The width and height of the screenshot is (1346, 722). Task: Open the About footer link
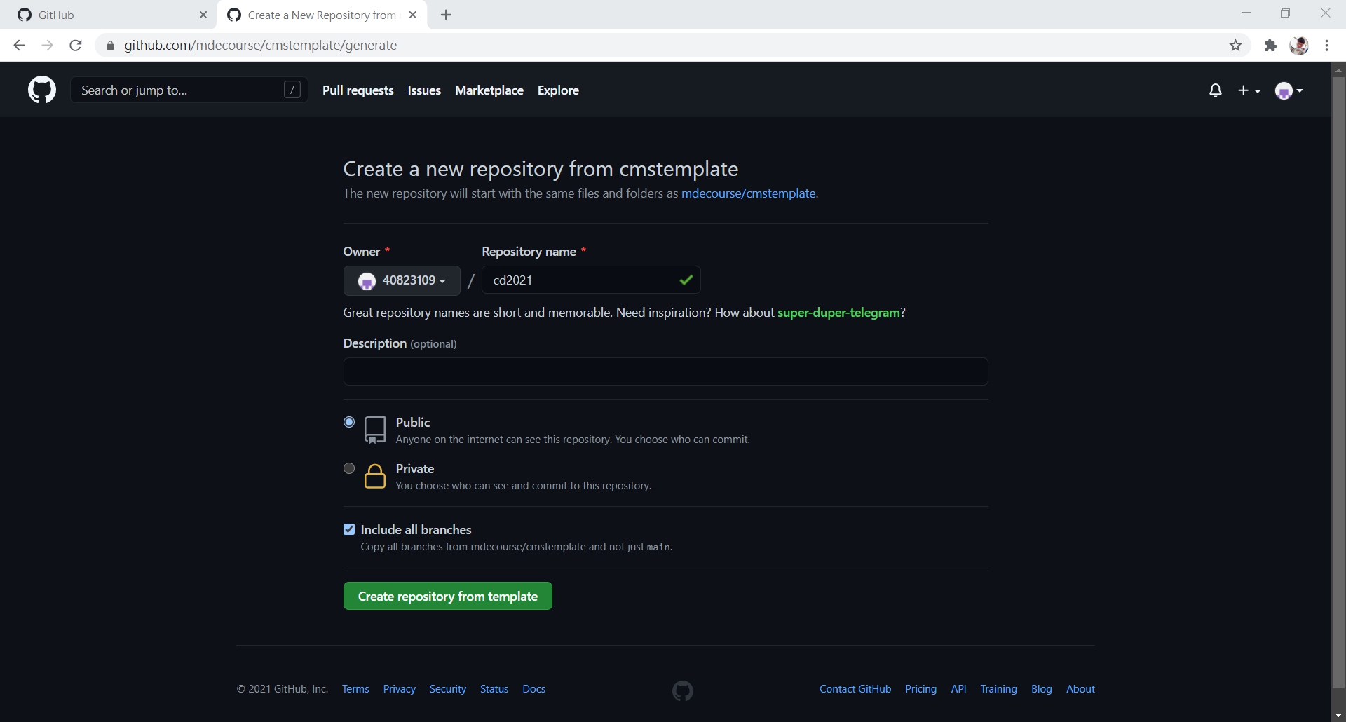pos(1080,689)
